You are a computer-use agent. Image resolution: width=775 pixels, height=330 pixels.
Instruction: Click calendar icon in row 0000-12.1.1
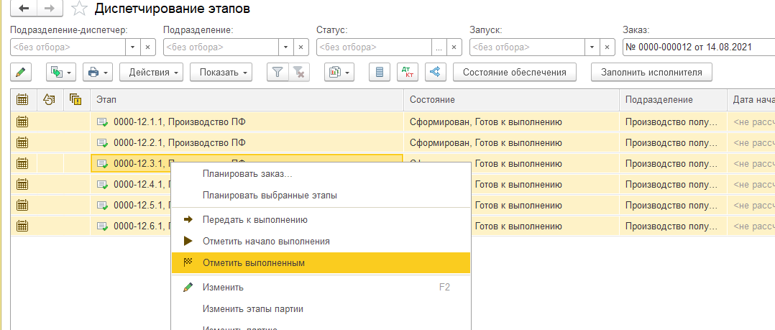pos(23,121)
